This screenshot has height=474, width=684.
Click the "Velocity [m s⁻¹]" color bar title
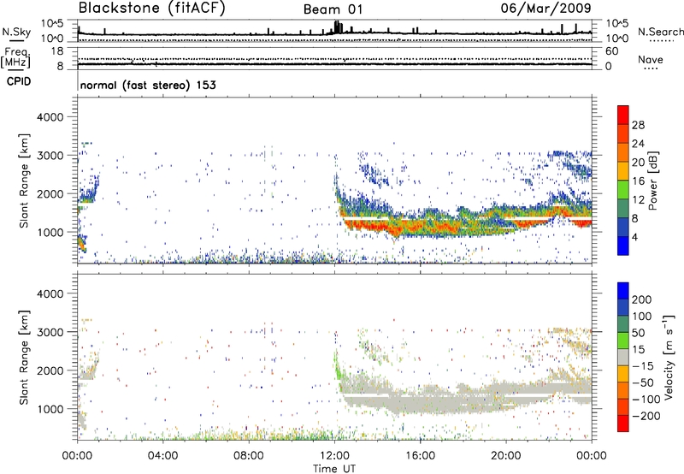pyautogui.click(x=669, y=357)
